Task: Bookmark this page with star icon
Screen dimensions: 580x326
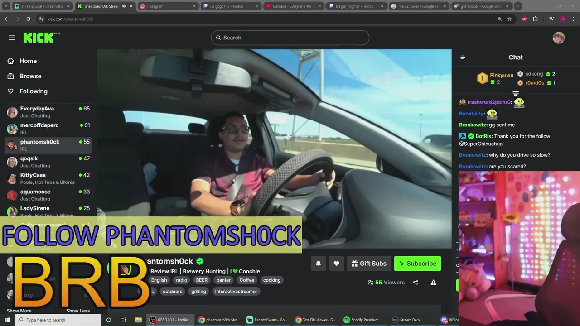Action: [x=509, y=19]
